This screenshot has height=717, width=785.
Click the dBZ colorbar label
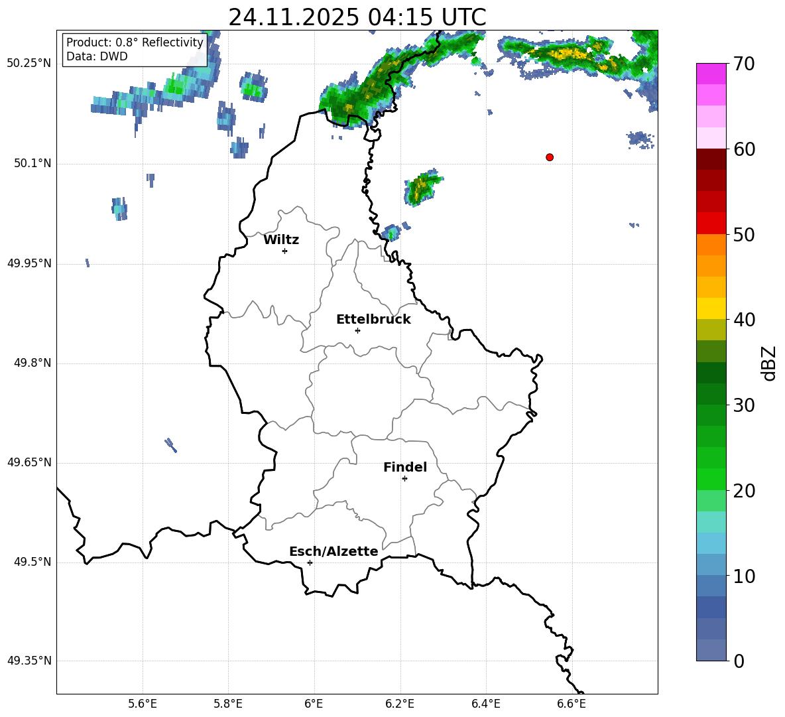tap(768, 363)
